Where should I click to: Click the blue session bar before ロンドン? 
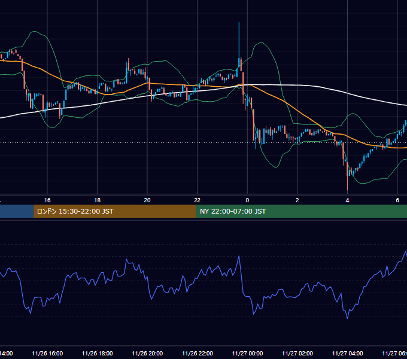click(x=17, y=211)
